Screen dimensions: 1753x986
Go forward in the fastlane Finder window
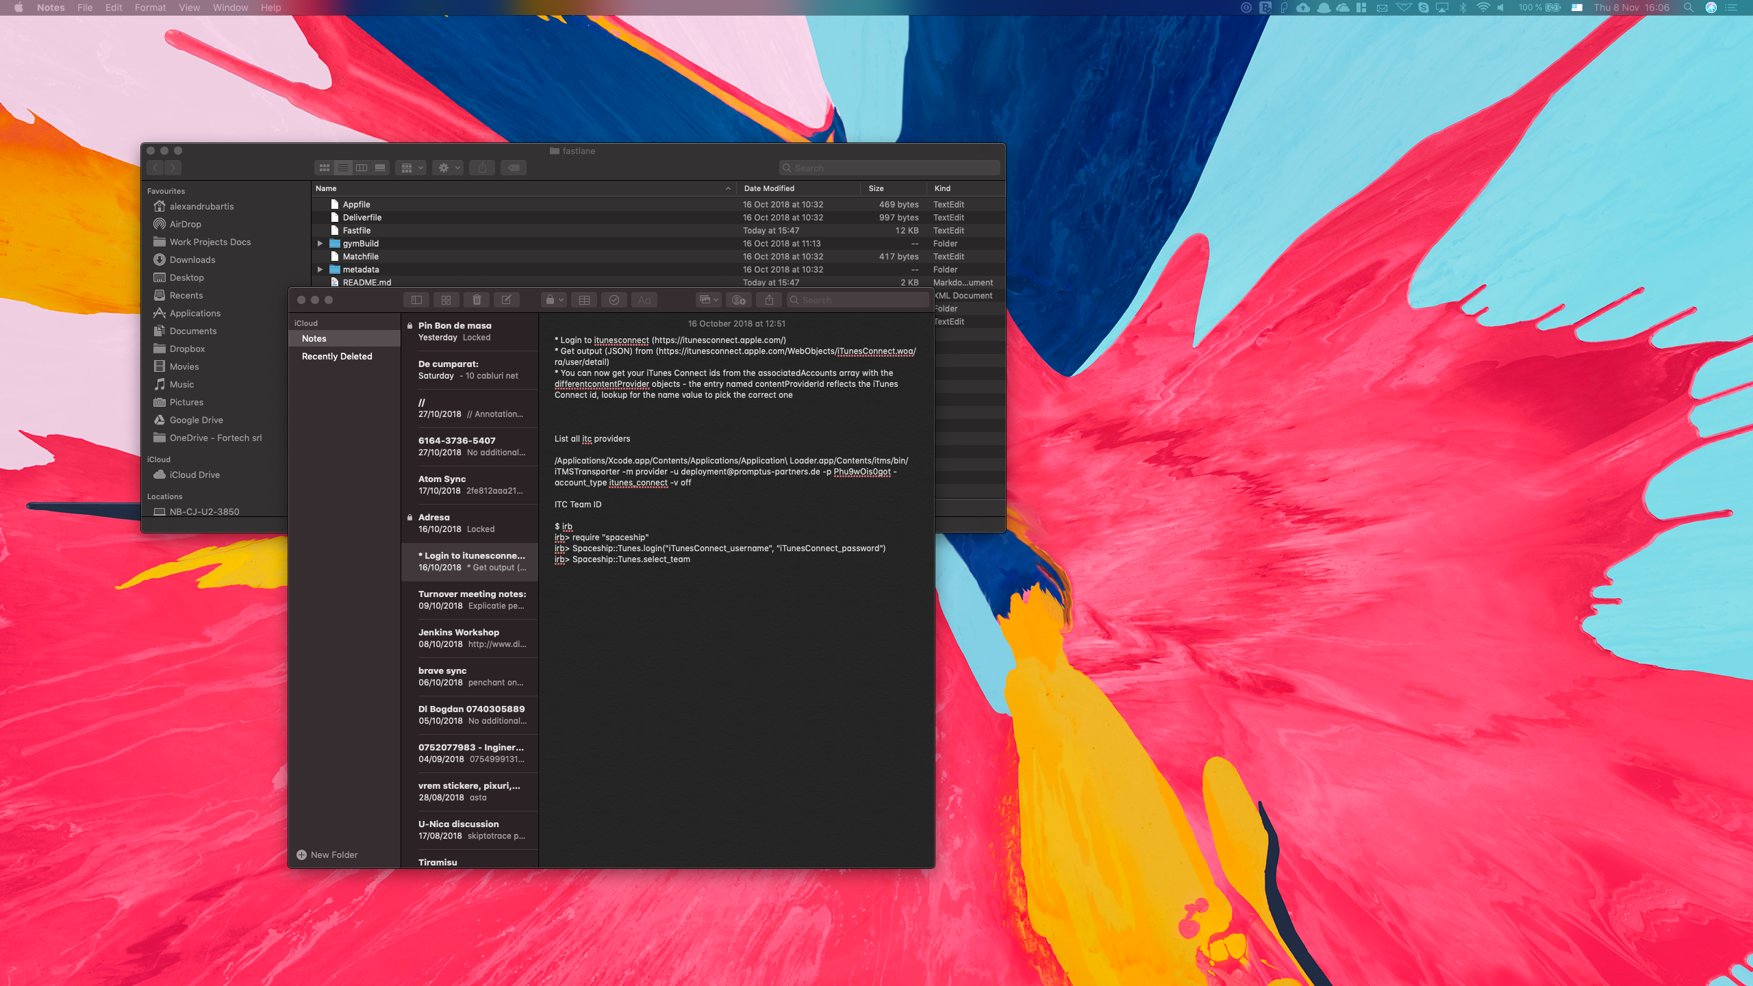coord(173,168)
